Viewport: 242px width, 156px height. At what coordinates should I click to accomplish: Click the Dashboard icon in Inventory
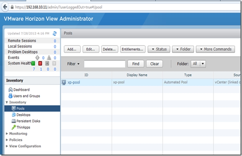pyautogui.click(x=10, y=90)
